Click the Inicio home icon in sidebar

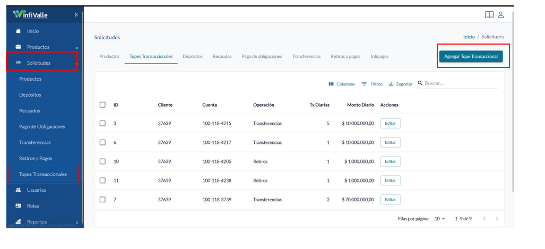pyautogui.click(x=19, y=31)
